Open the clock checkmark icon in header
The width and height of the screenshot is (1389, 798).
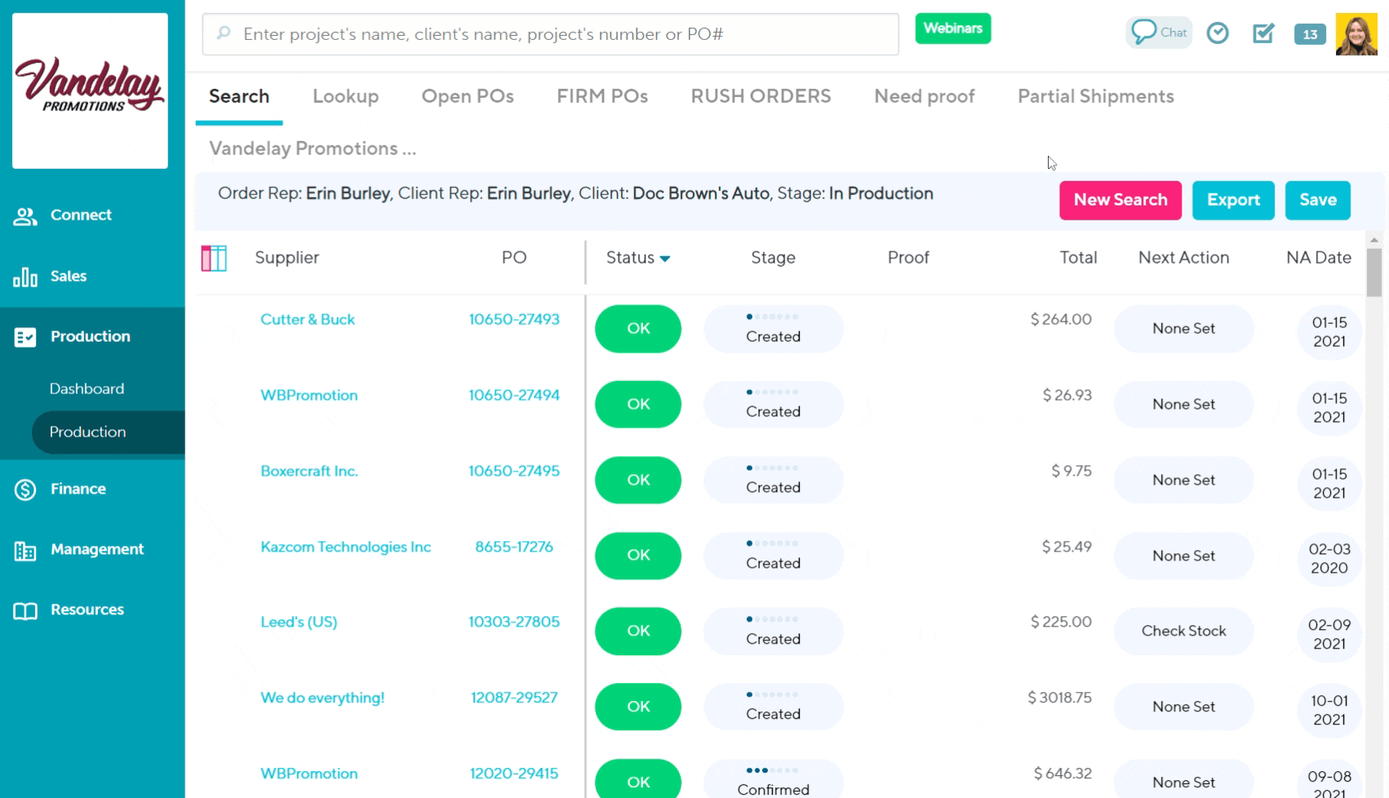pos(1218,33)
